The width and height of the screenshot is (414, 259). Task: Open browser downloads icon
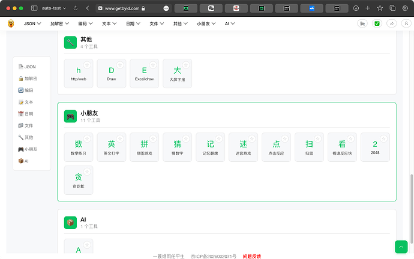[x=356, y=8]
